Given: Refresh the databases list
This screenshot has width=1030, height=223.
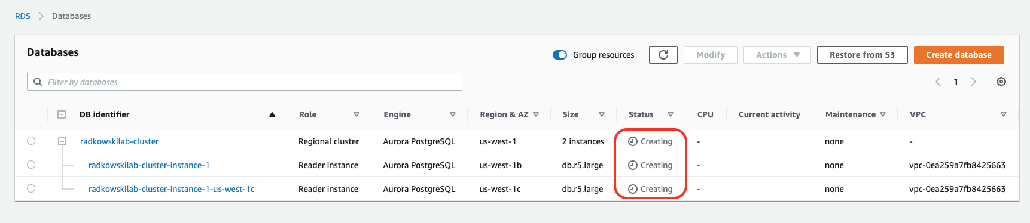Looking at the screenshot, I should [663, 55].
